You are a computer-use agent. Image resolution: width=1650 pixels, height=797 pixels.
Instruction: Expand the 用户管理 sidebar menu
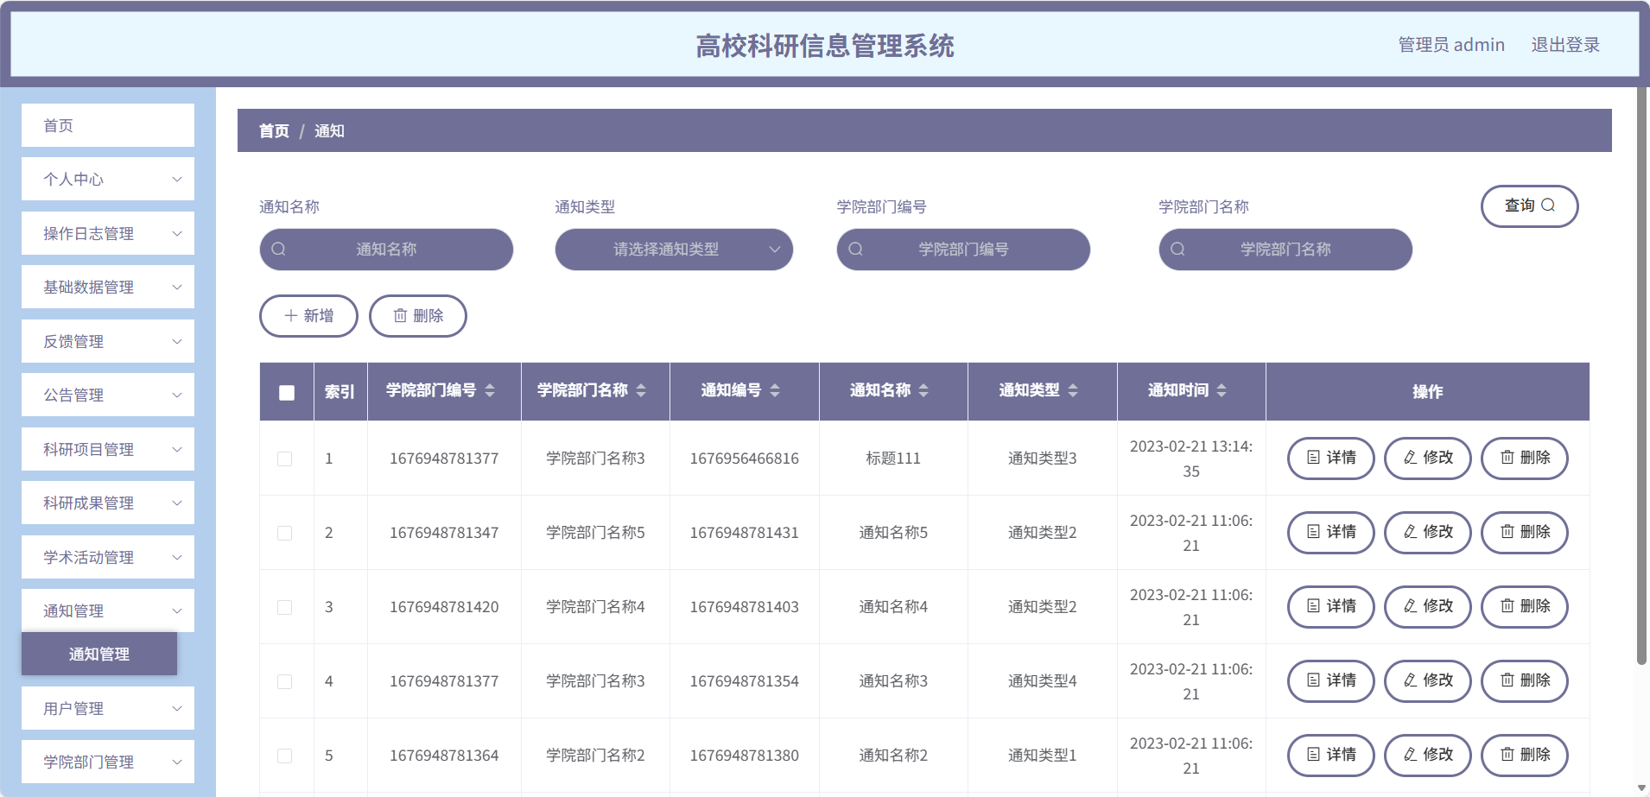click(x=108, y=708)
